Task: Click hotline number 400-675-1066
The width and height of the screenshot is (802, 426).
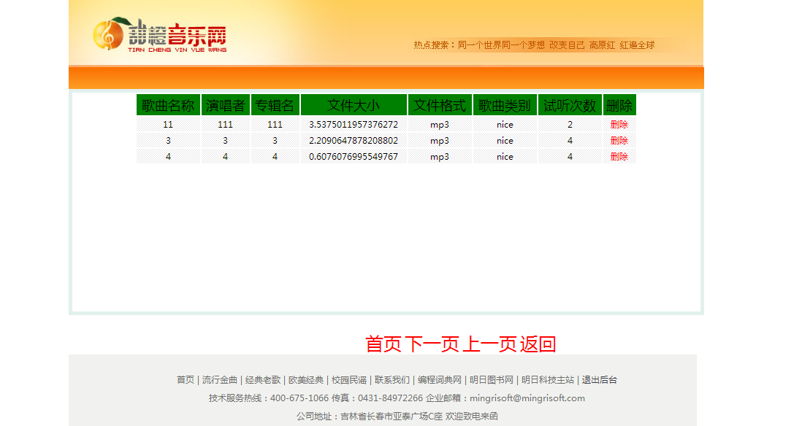Action: coord(299,398)
